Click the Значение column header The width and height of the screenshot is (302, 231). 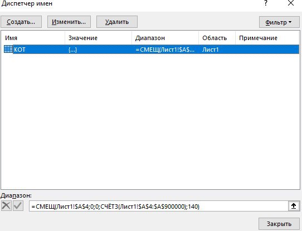pos(99,38)
